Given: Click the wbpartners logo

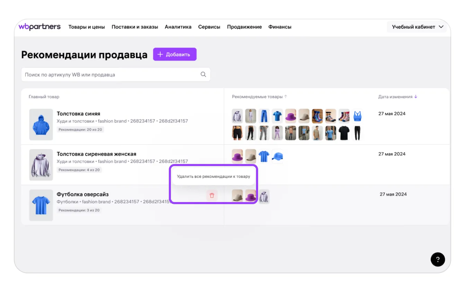Looking at the screenshot, I should [39, 27].
